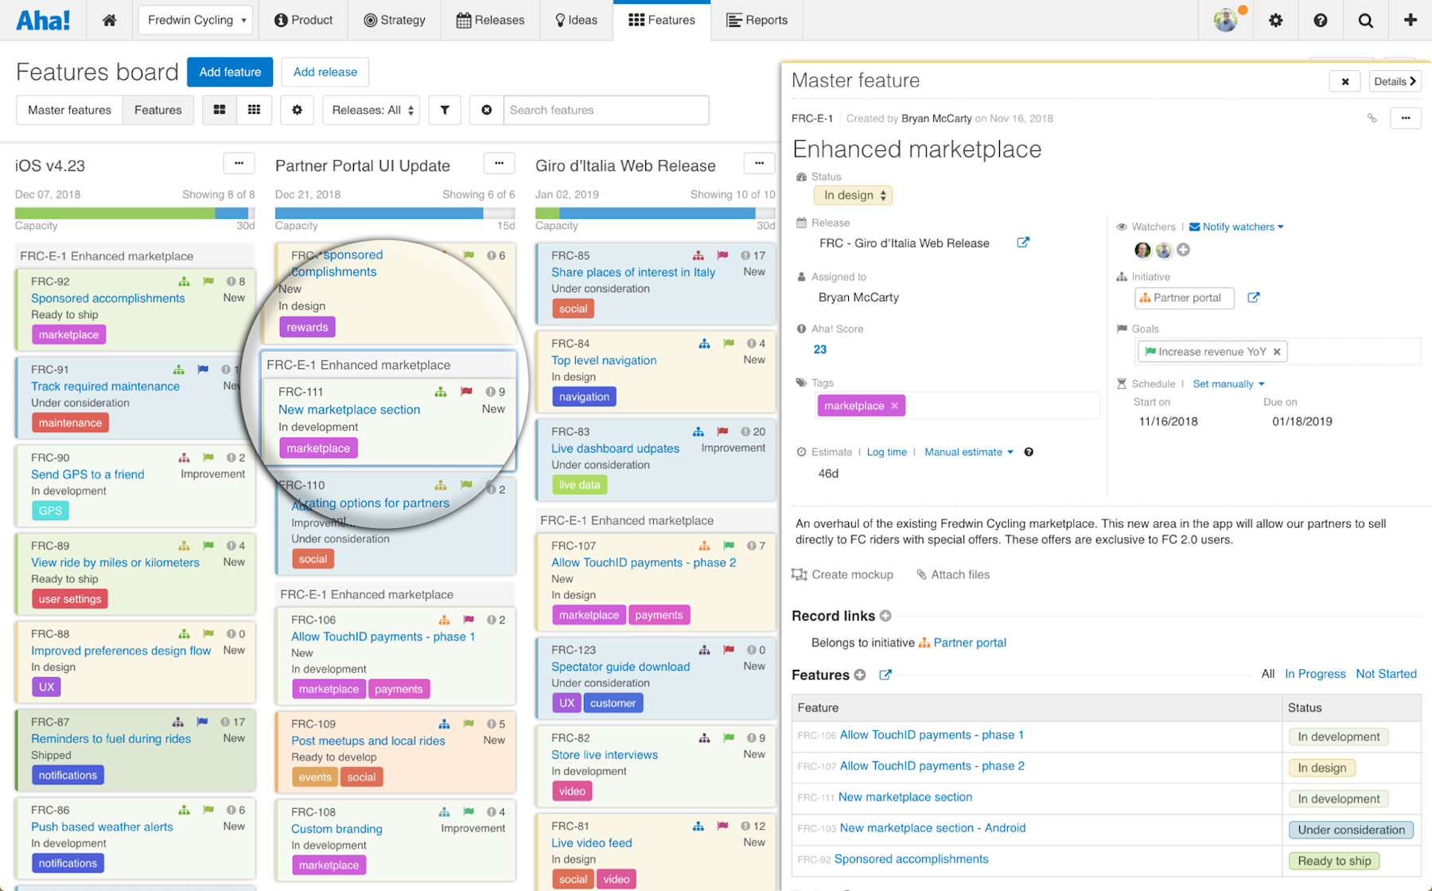Open the help question mark icon
The height and width of the screenshot is (891, 1432).
click(1321, 20)
